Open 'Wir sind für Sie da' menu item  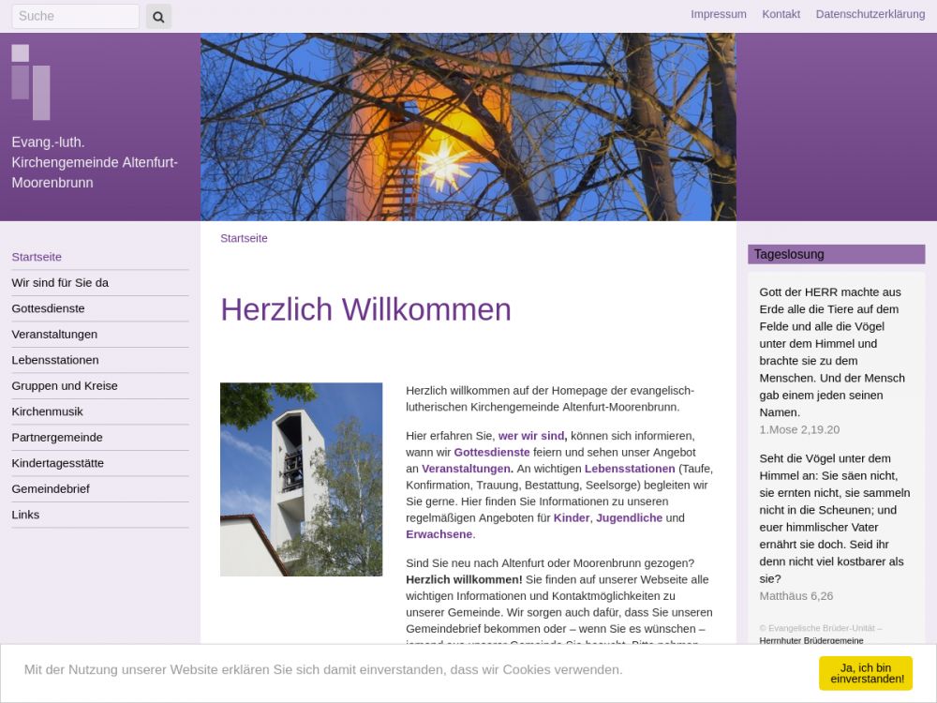click(60, 283)
